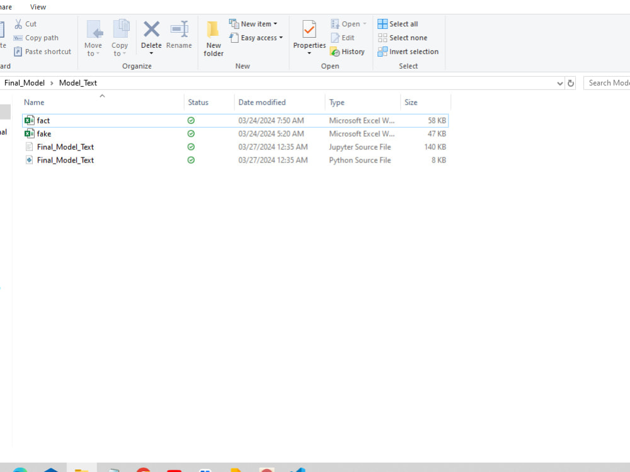
Task: Click Edit in the Open group
Action: (343, 38)
